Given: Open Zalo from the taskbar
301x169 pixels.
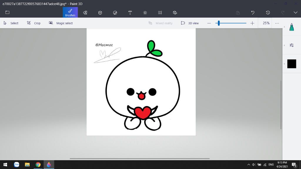Looking at the screenshot, I should point(16,165).
